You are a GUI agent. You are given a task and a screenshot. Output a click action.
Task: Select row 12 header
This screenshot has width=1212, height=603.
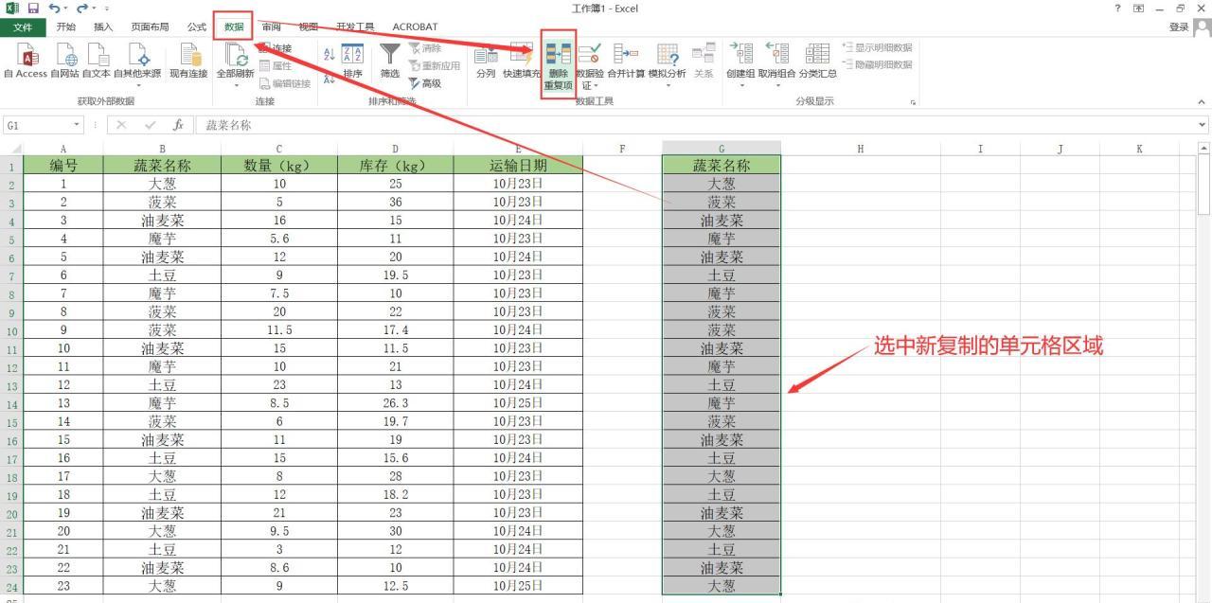10,366
